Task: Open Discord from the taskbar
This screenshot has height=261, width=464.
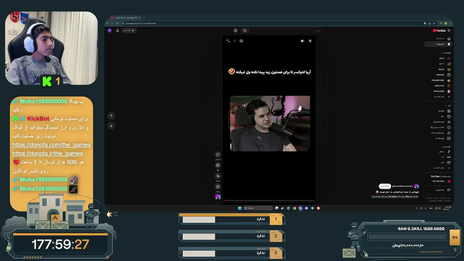Action: pyautogui.click(x=306, y=208)
